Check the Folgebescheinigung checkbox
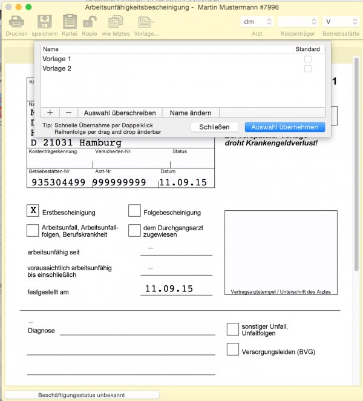 [x=134, y=210]
